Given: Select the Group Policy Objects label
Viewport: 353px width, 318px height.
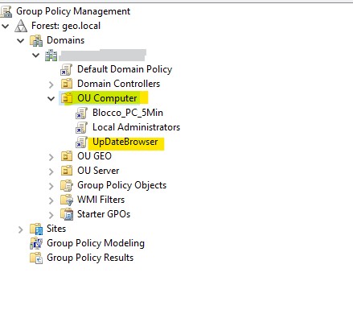Looking at the screenshot, I should [x=121, y=185].
